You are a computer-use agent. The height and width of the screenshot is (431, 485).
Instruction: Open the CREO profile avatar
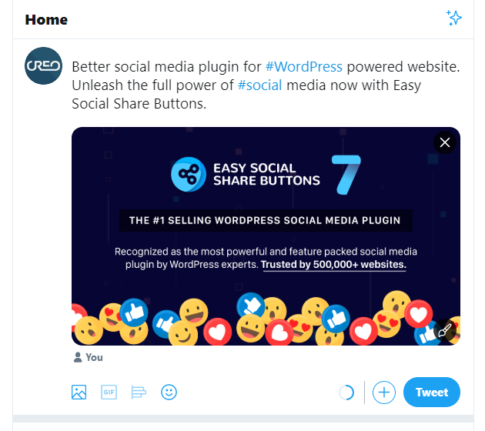[x=43, y=66]
